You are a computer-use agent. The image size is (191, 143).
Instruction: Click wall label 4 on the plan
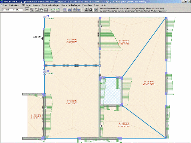101,126
